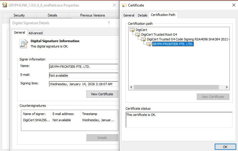238x151 pixels.
Task: Click the Certification path group label
Action: tap(140, 24)
